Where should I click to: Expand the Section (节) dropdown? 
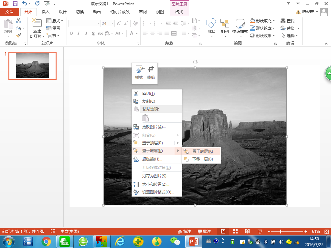tap(53, 36)
